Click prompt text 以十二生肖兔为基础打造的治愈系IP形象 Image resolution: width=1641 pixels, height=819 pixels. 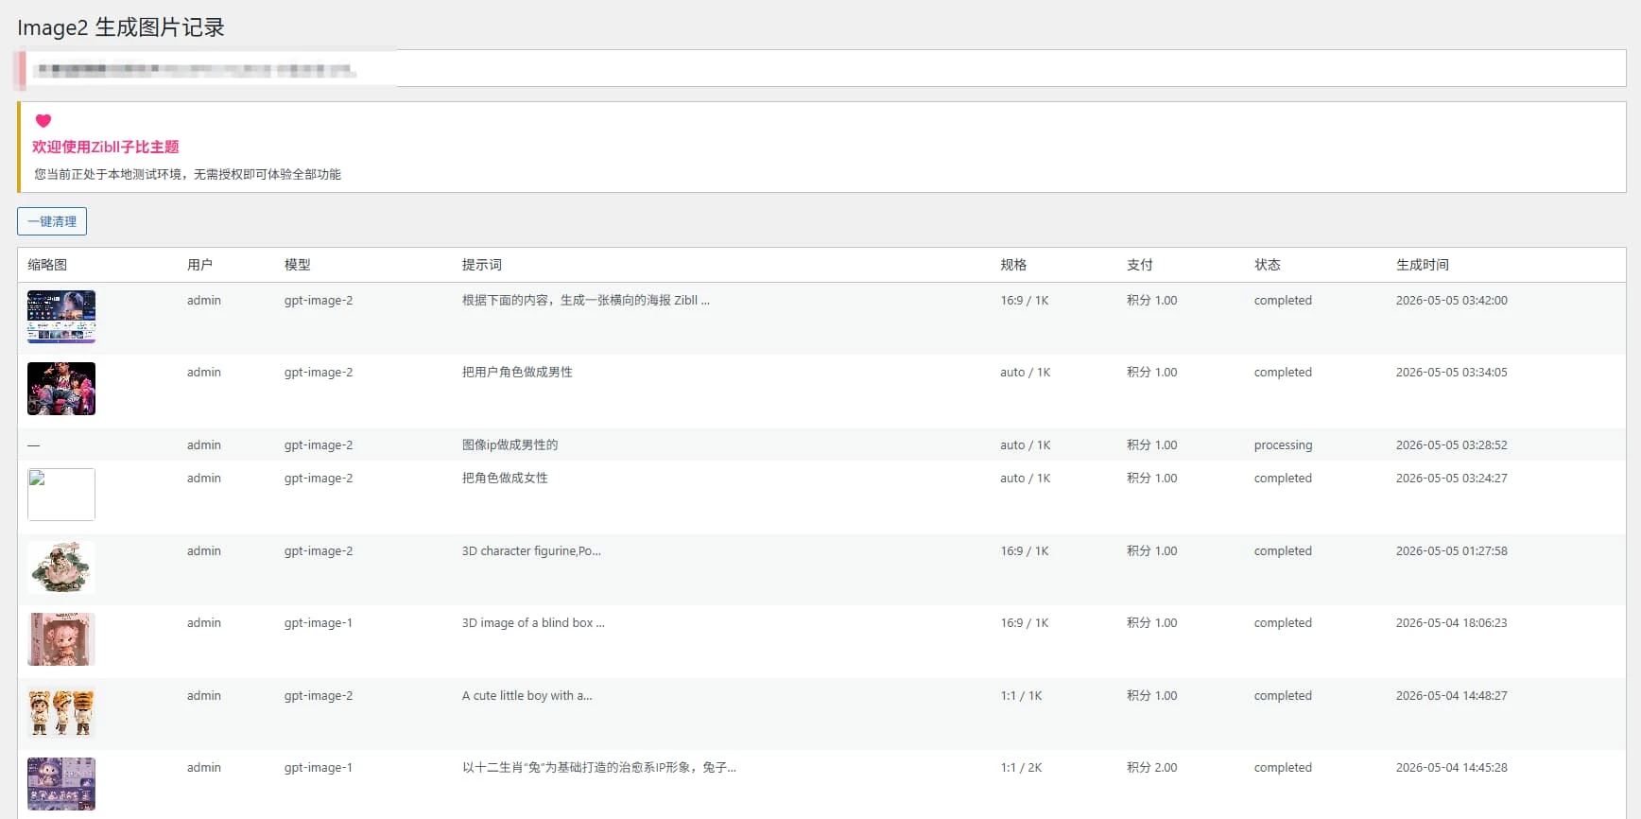tap(599, 767)
